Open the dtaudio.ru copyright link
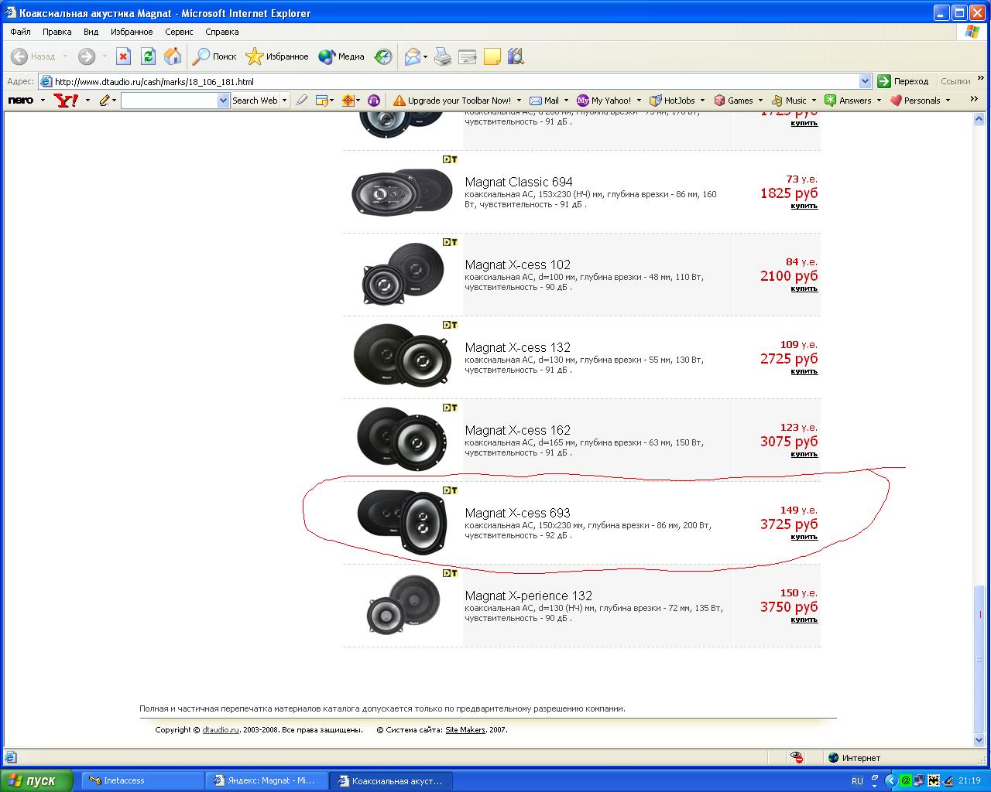Image resolution: width=991 pixels, height=792 pixels. coord(221,729)
